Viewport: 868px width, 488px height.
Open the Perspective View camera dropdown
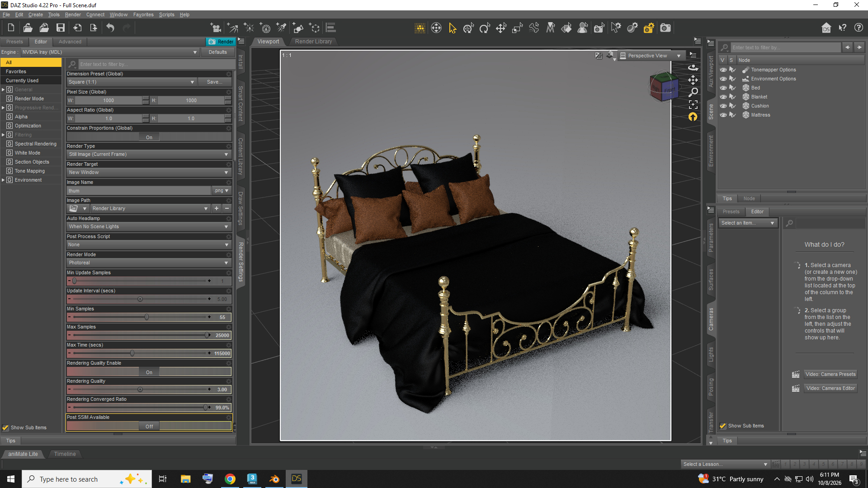pos(651,56)
